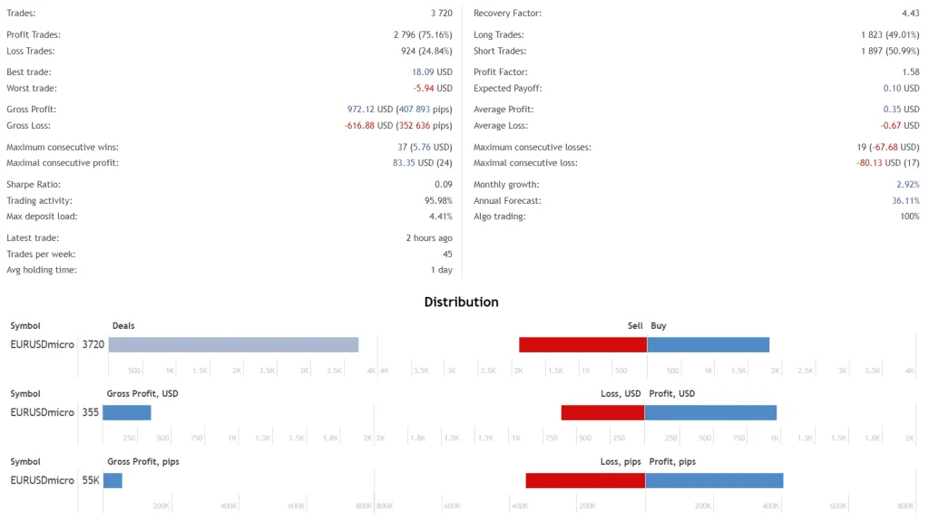Click the Worst trade value -5.94

pyautogui.click(x=424, y=88)
